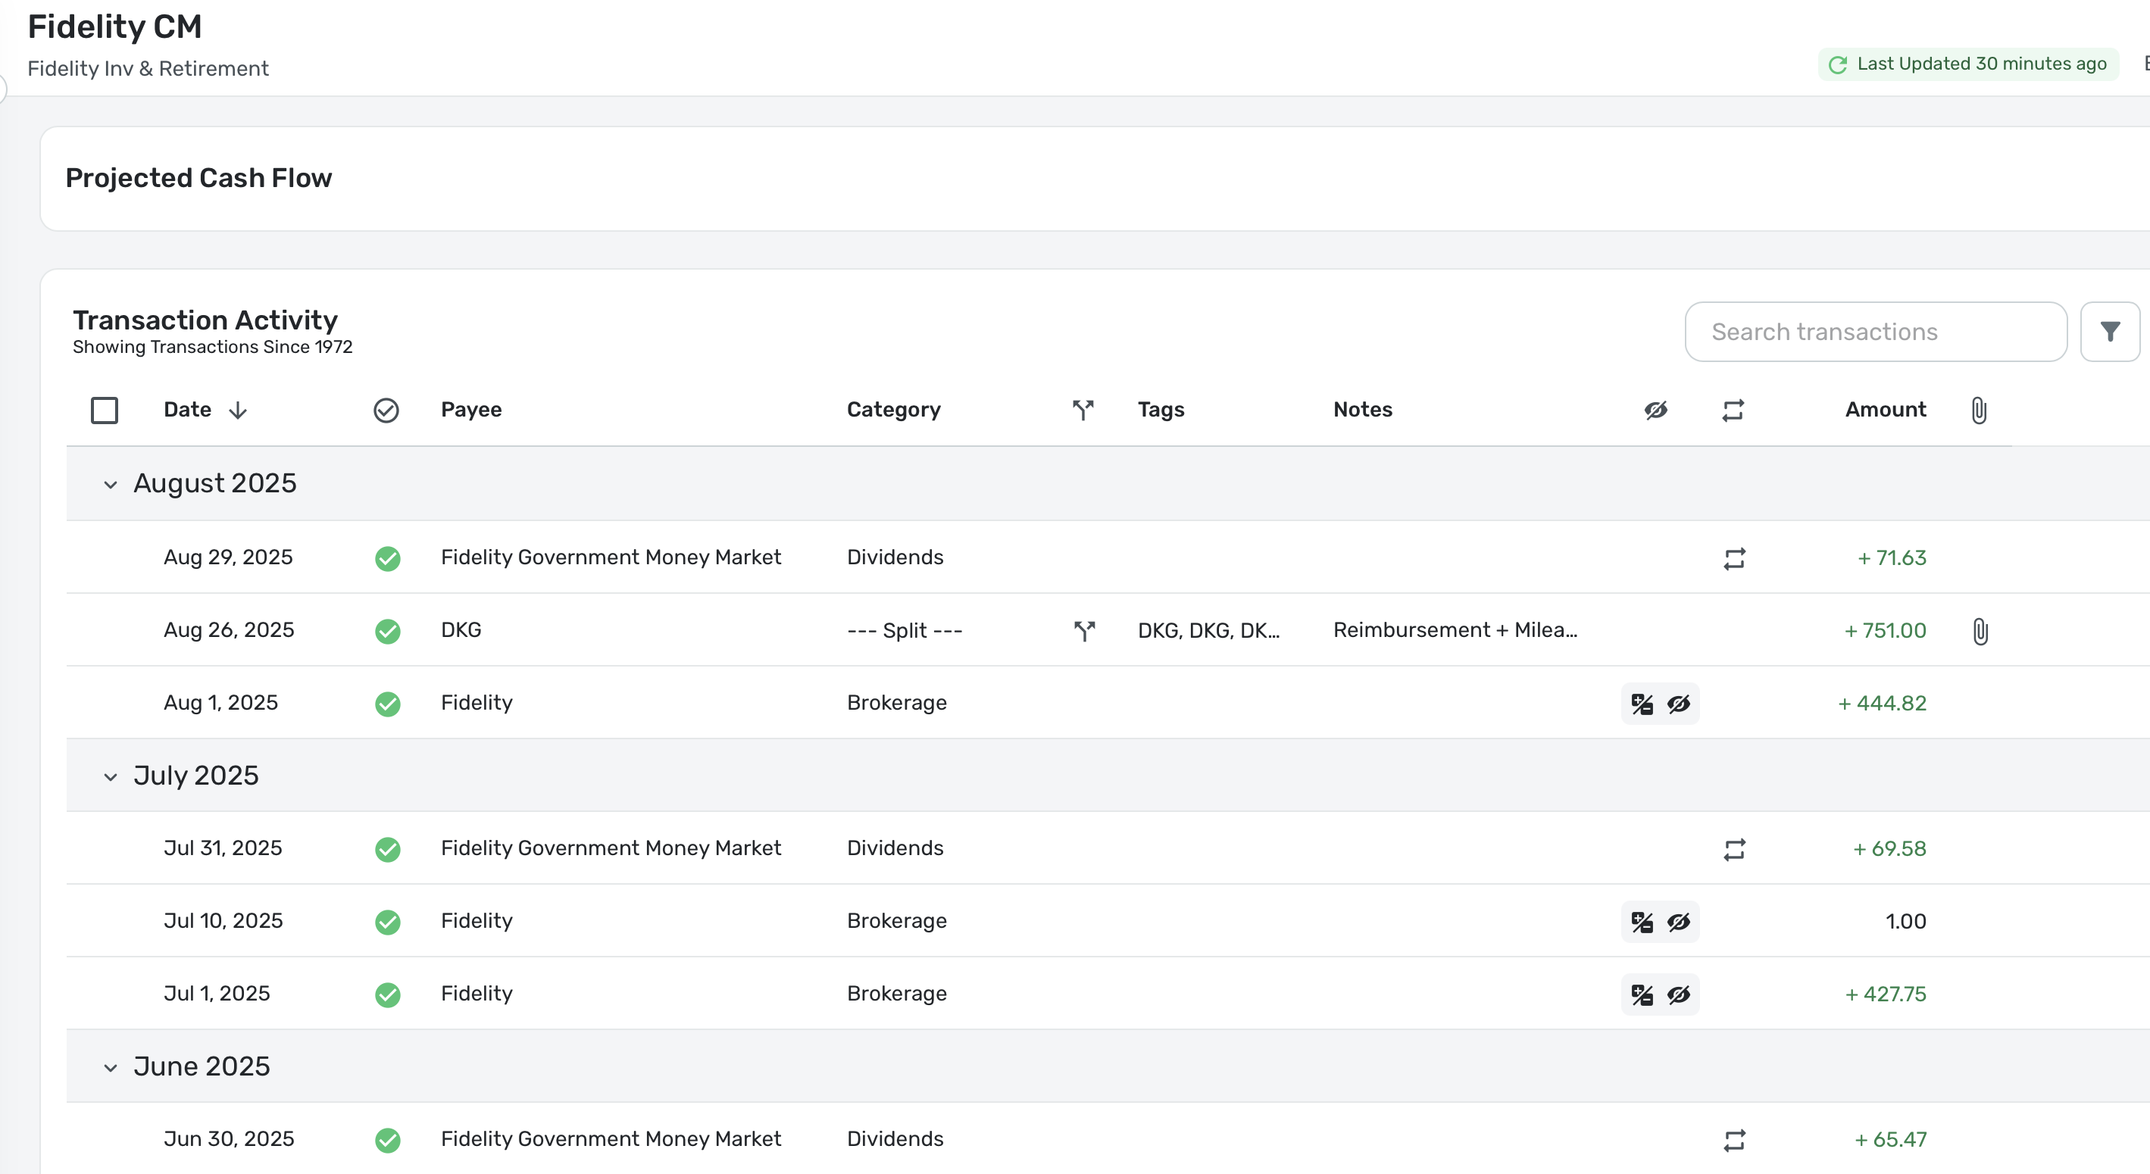Click the Amount column header
The height and width of the screenshot is (1174, 2150).
pos(1885,410)
